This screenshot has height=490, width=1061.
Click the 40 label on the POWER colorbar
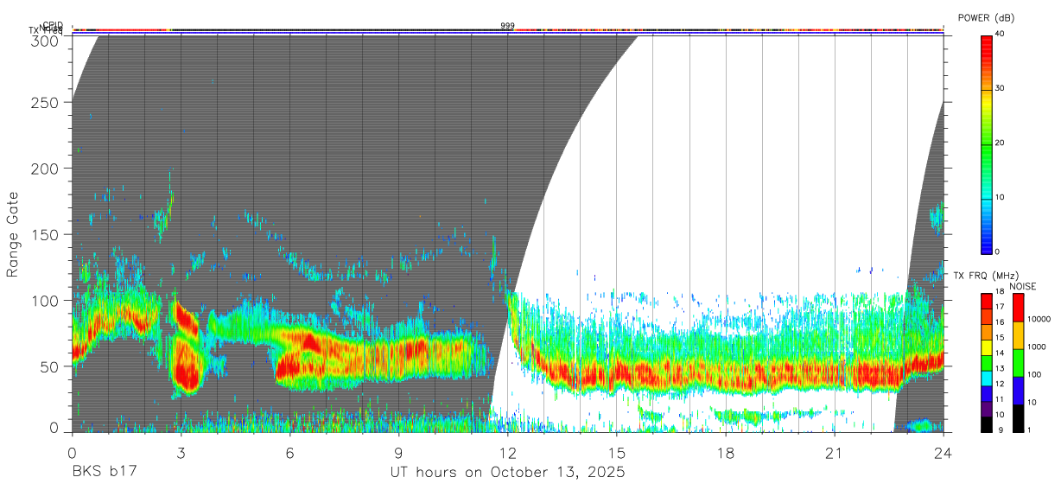pos(1001,34)
